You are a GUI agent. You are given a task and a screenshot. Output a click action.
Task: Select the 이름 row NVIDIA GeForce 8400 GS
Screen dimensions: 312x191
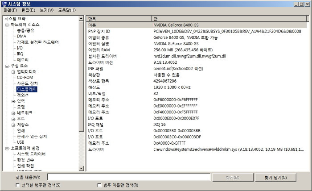click(197, 25)
